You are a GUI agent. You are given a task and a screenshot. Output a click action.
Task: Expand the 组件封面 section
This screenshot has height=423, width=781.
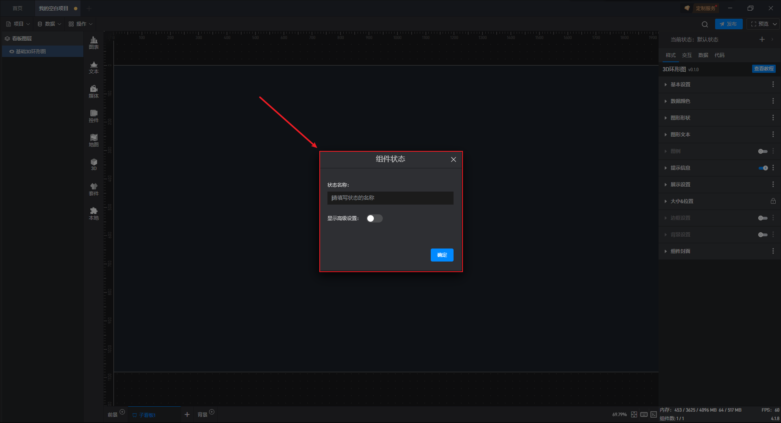coord(665,251)
